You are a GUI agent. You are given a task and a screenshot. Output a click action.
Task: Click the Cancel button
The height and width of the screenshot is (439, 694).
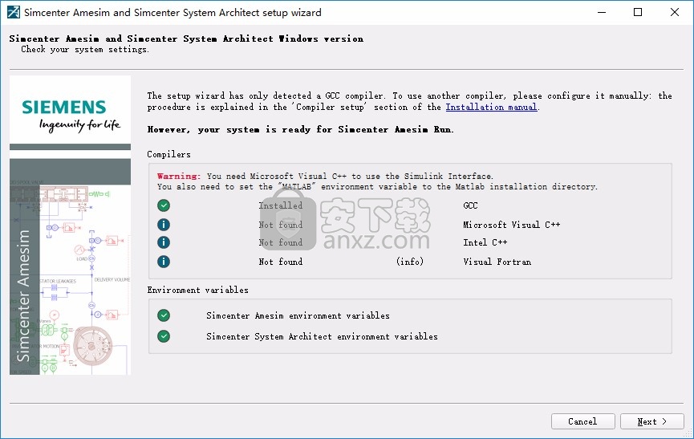pos(583,421)
